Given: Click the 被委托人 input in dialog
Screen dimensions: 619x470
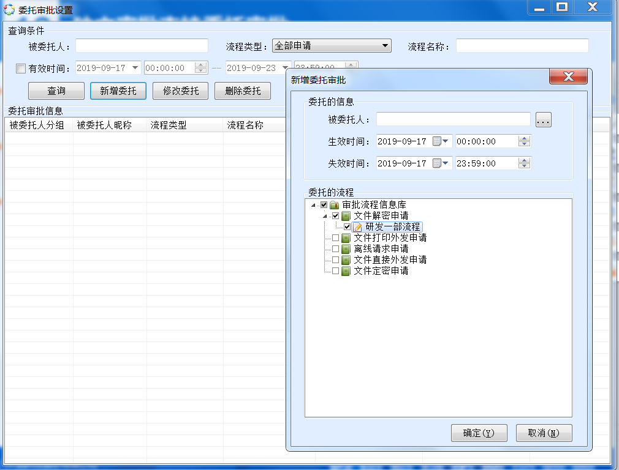Looking at the screenshot, I should pos(453,119).
